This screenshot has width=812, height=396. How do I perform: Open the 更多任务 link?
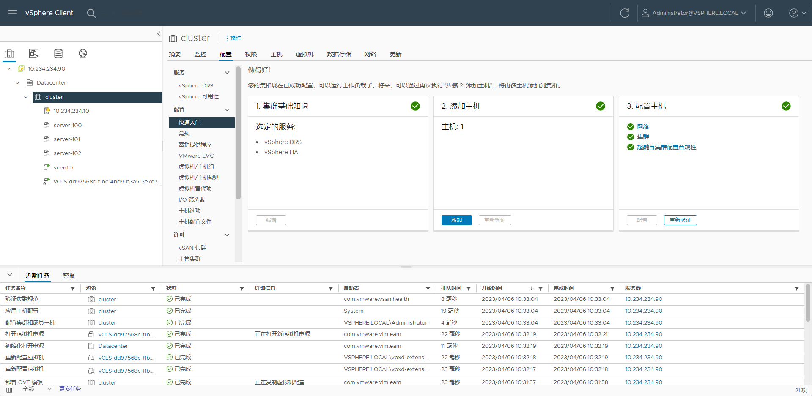coord(70,389)
